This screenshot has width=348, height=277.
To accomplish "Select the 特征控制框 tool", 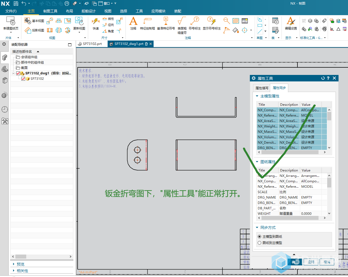I will [147, 24].
